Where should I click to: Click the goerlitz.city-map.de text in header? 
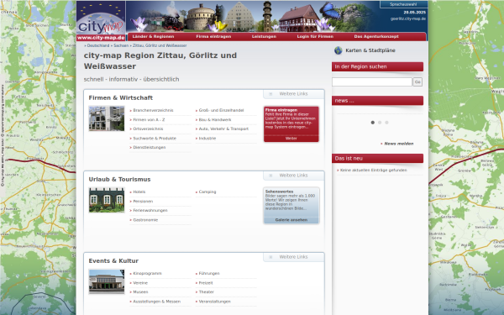coord(408,18)
